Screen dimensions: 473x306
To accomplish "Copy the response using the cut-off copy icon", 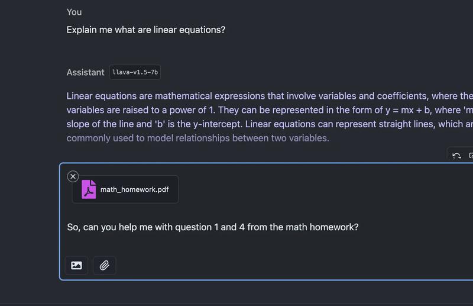I will [471, 156].
